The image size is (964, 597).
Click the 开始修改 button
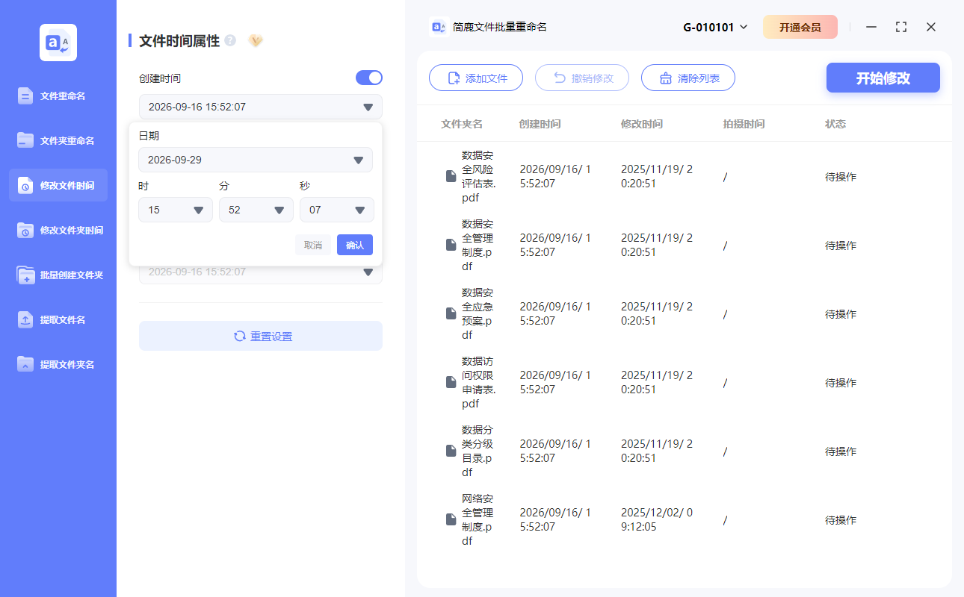pos(883,78)
